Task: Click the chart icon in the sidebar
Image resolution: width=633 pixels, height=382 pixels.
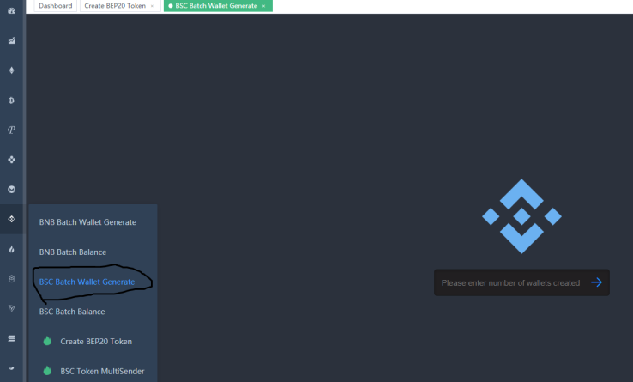Action: [12, 40]
